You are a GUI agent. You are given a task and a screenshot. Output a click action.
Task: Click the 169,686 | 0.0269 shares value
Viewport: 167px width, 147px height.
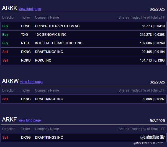pos(152,43)
